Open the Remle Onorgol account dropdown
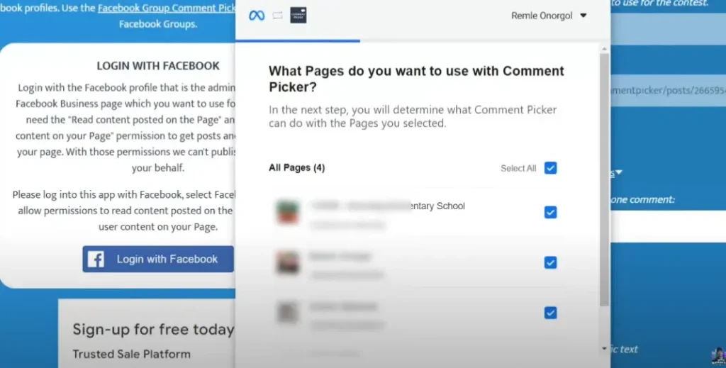Screen dimensions: 726x368 [x=549, y=16]
